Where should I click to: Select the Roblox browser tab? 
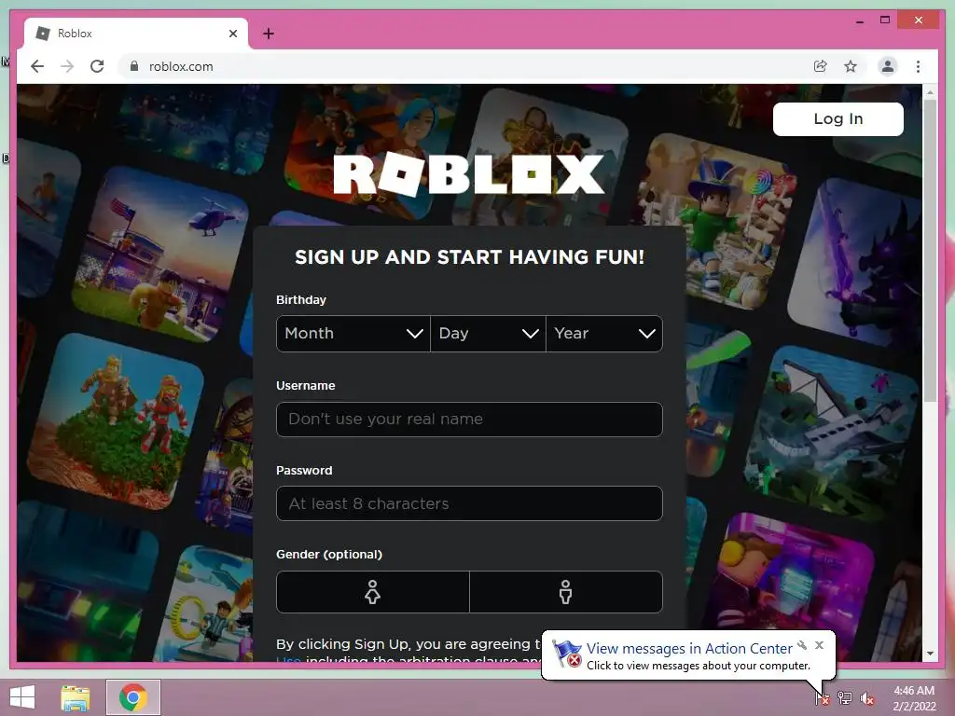tap(136, 34)
